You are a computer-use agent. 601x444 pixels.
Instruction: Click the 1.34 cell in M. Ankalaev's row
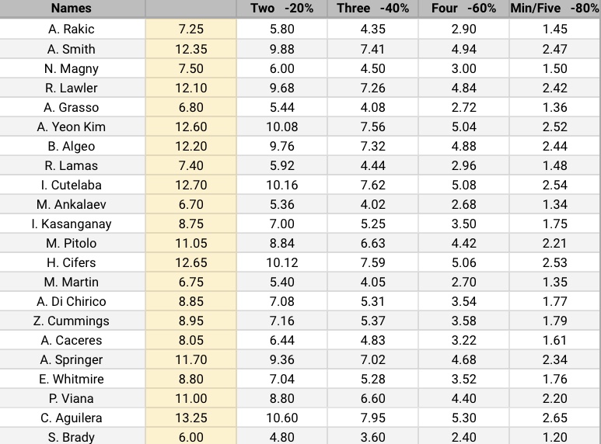point(554,204)
